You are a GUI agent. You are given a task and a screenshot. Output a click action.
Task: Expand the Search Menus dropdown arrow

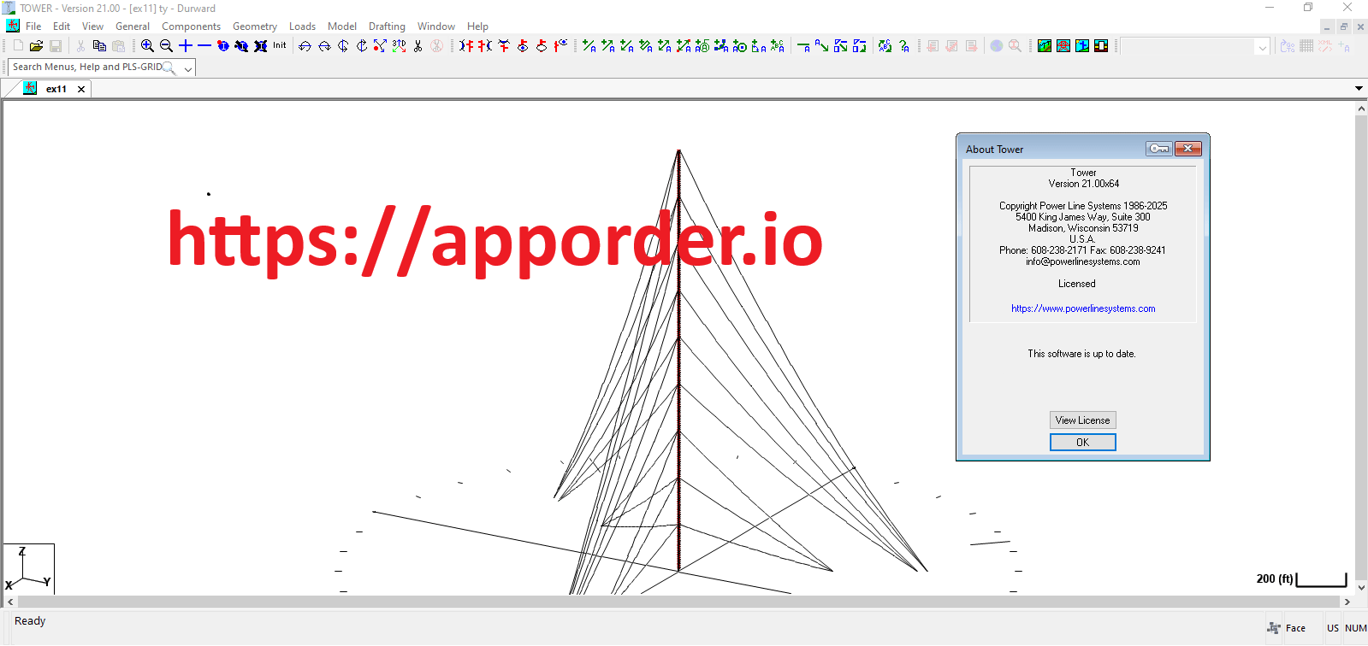point(188,68)
